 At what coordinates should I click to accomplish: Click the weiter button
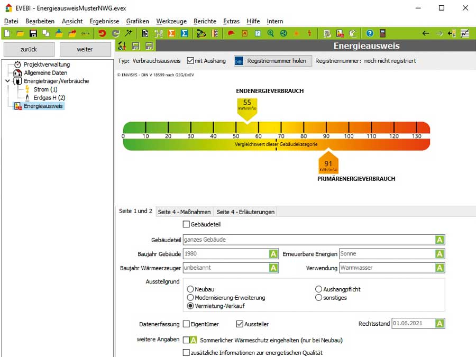85,49
